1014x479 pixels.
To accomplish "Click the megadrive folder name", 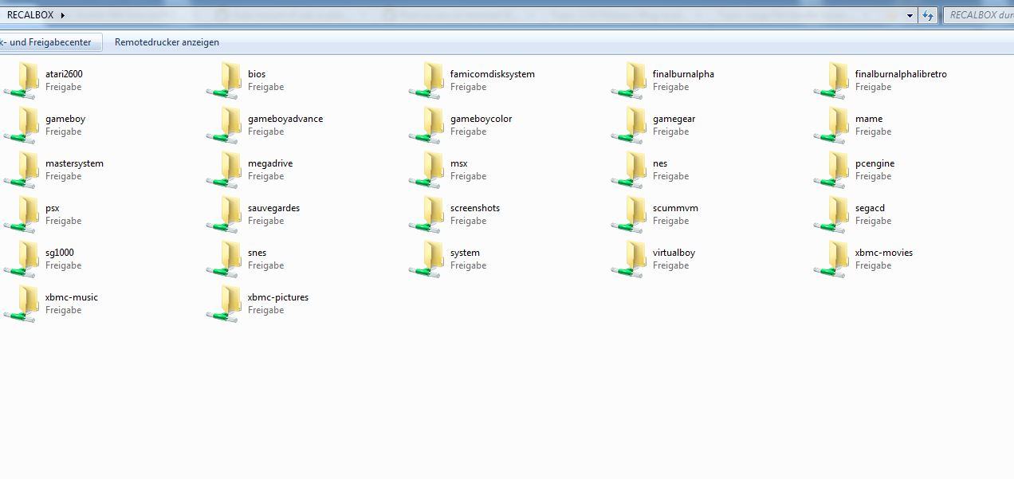I will (270, 163).
